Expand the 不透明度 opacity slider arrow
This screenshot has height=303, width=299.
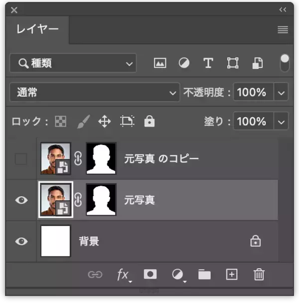[x=281, y=92]
